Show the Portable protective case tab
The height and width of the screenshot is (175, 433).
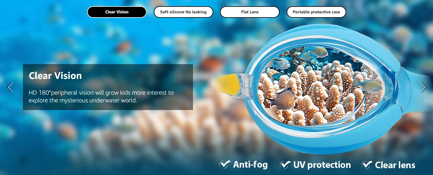[316, 12]
